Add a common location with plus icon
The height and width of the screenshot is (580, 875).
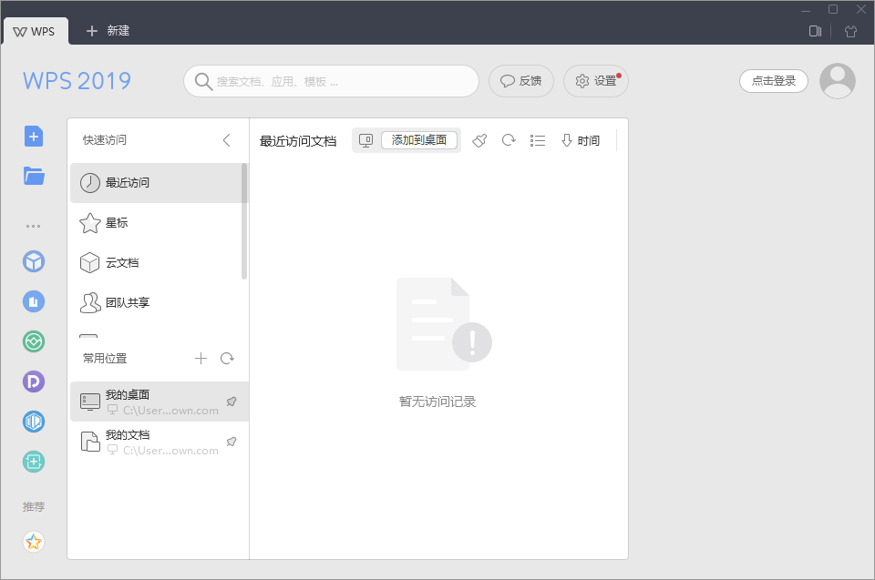201,359
